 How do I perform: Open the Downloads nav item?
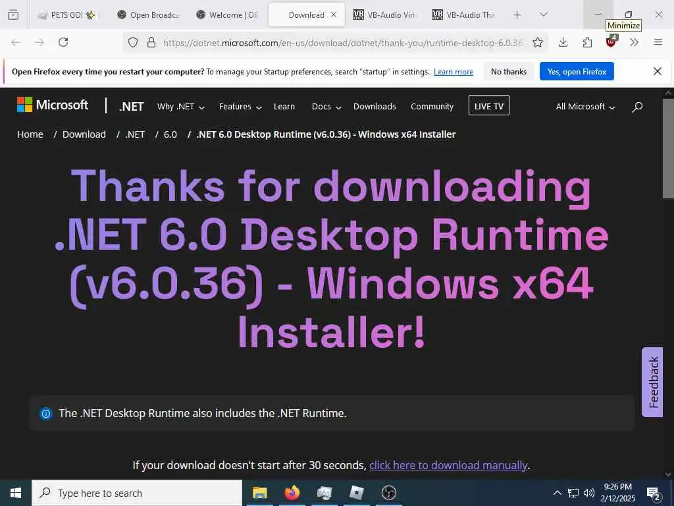pyautogui.click(x=375, y=106)
